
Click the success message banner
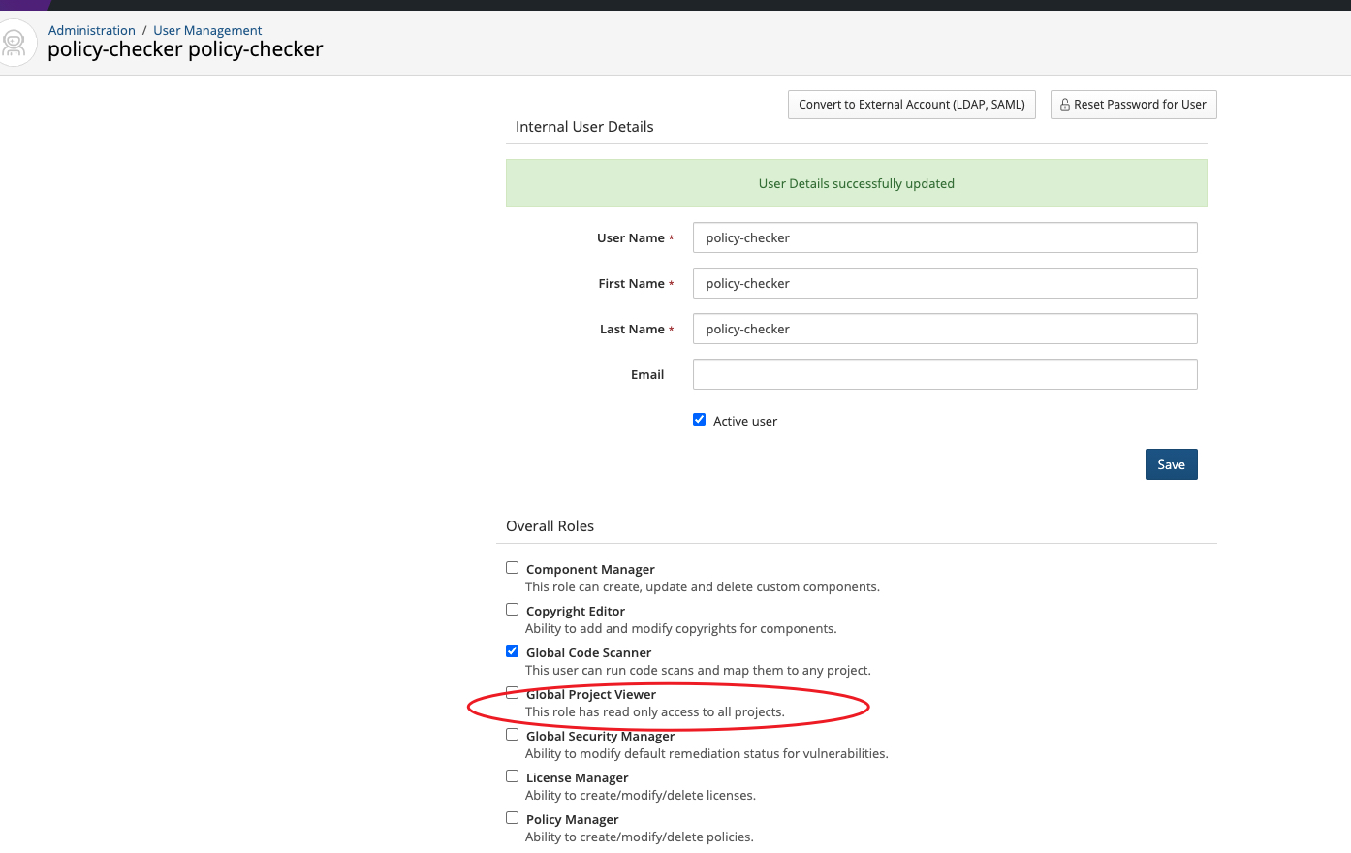click(856, 183)
